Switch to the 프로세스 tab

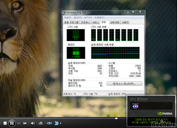(x=85, y=22)
